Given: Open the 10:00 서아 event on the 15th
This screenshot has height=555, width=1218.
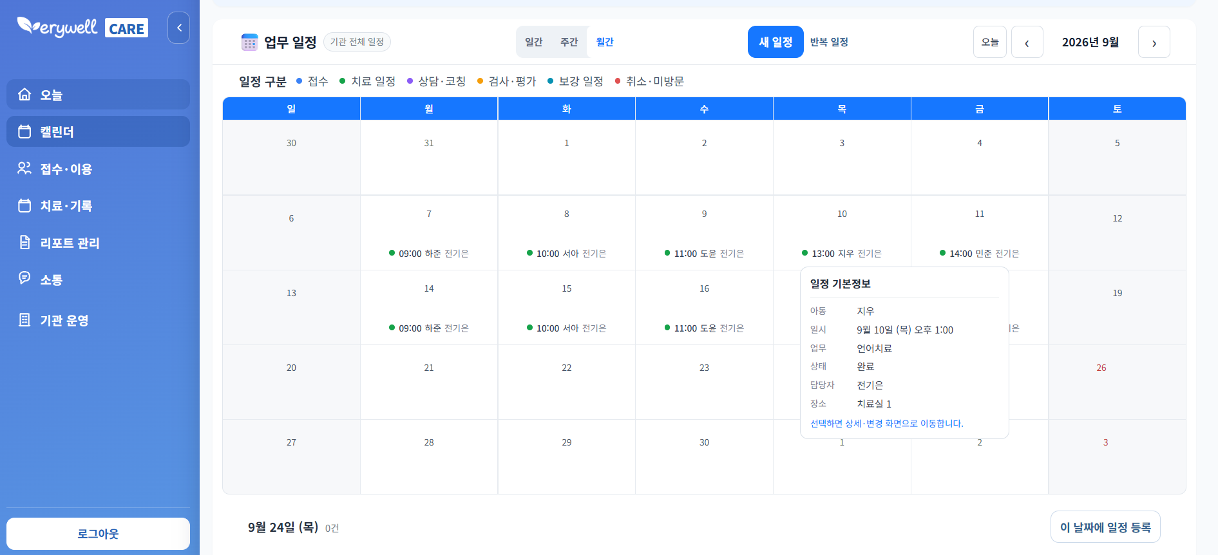Looking at the screenshot, I should coord(567,328).
